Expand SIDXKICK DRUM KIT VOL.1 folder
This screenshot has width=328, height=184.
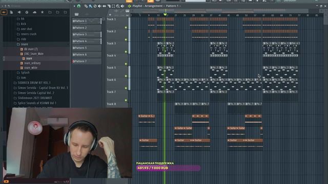[32, 83]
